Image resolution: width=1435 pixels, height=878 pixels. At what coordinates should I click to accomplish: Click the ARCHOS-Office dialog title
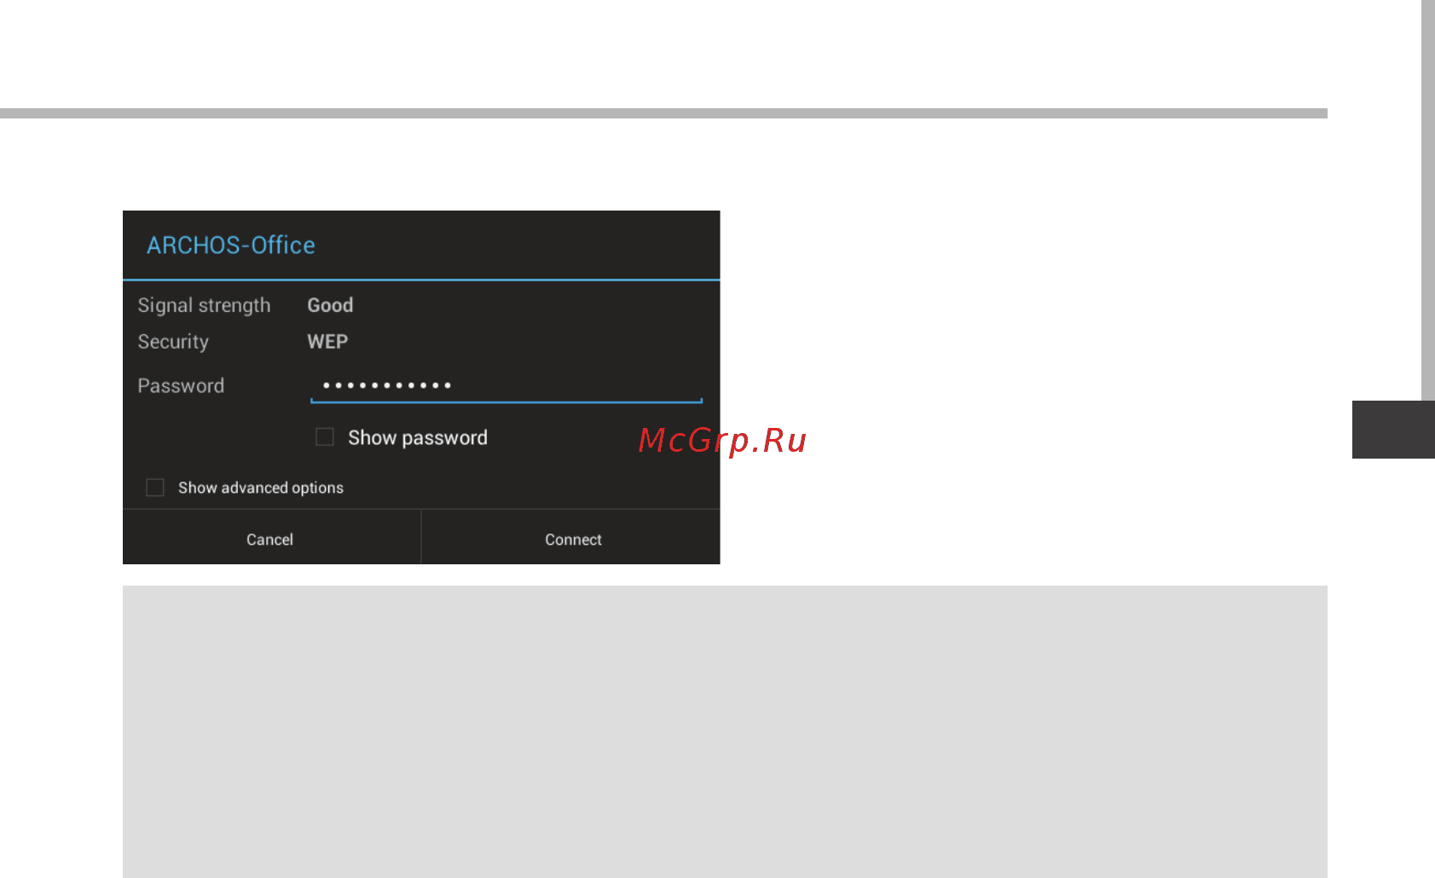(231, 245)
